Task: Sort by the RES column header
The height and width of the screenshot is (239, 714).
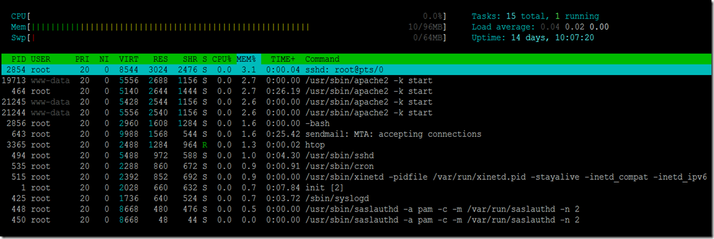Action: (x=161, y=59)
